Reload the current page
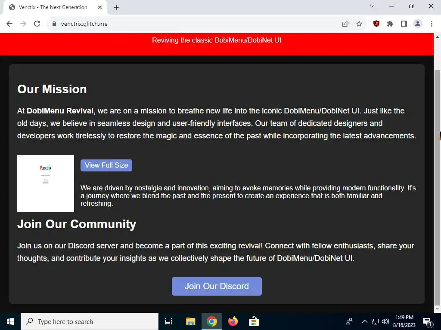This screenshot has height=330, width=441. (37, 24)
